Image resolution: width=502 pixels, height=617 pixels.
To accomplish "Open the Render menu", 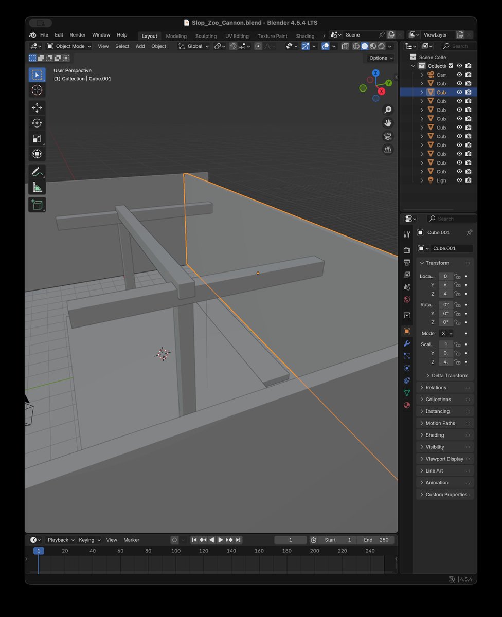I will (x=78, y=35).
